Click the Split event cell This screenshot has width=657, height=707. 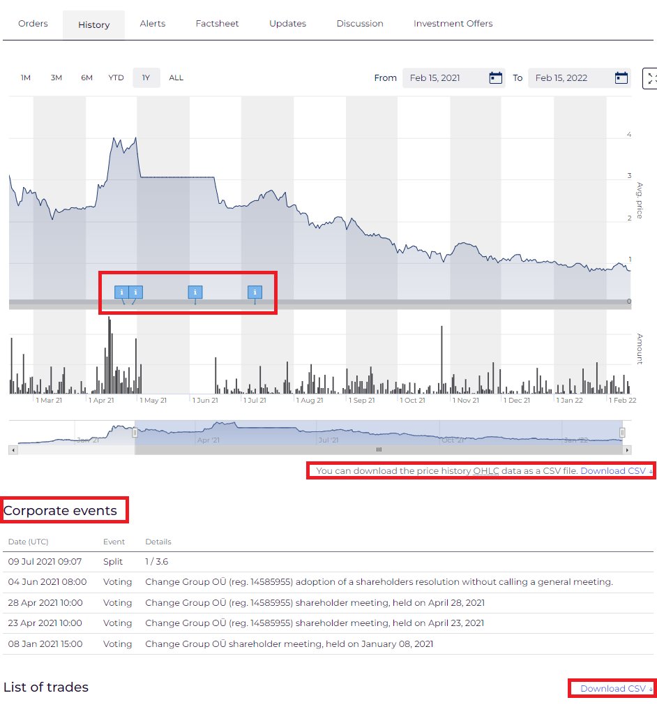(x=113, y=561)
